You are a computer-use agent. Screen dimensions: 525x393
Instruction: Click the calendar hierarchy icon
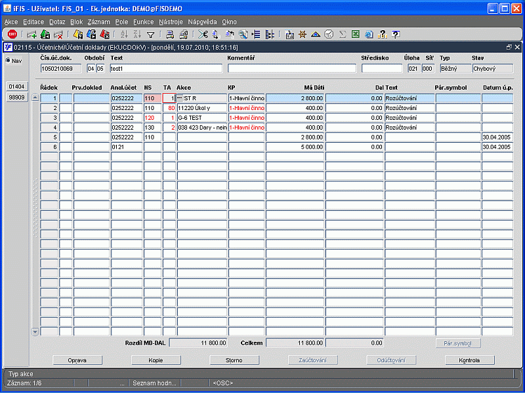tap(289, 34)
